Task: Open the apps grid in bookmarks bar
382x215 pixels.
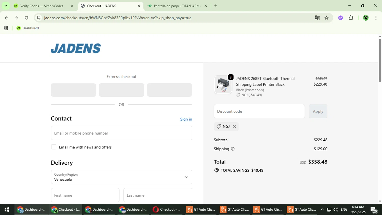Action: pyautogui.click(x=6, y=28)
